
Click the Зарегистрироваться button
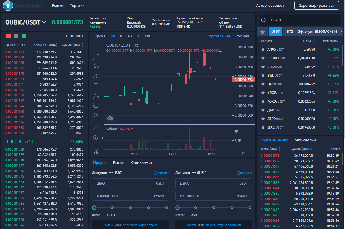(x=316, y=5)
